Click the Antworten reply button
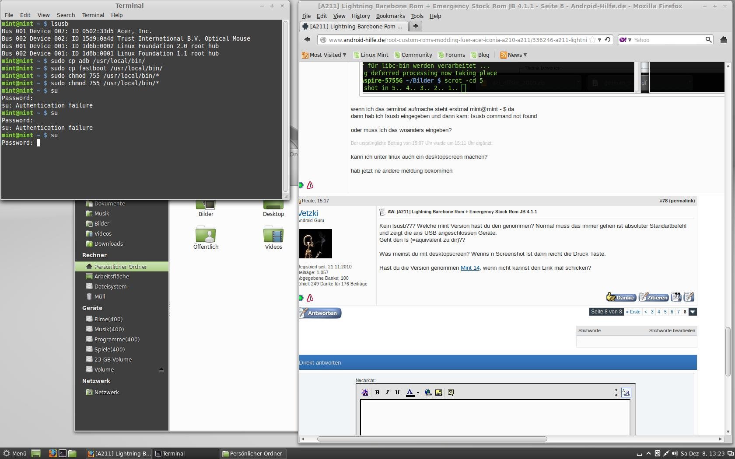This screenshot has width=735, height=459. point(320,313)
